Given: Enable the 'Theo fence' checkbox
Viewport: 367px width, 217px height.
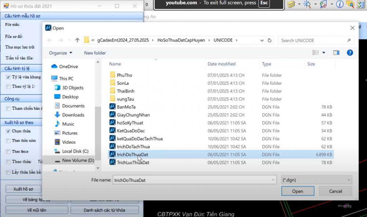Looking at the screenshot, I should [x=8, y=151].
